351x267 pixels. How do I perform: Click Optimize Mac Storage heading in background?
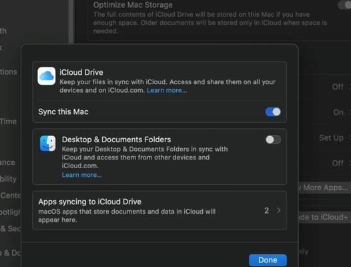click(133, 5)
